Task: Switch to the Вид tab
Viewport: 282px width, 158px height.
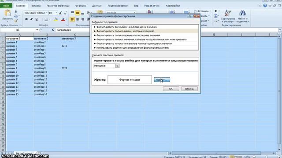Action: 136,6
